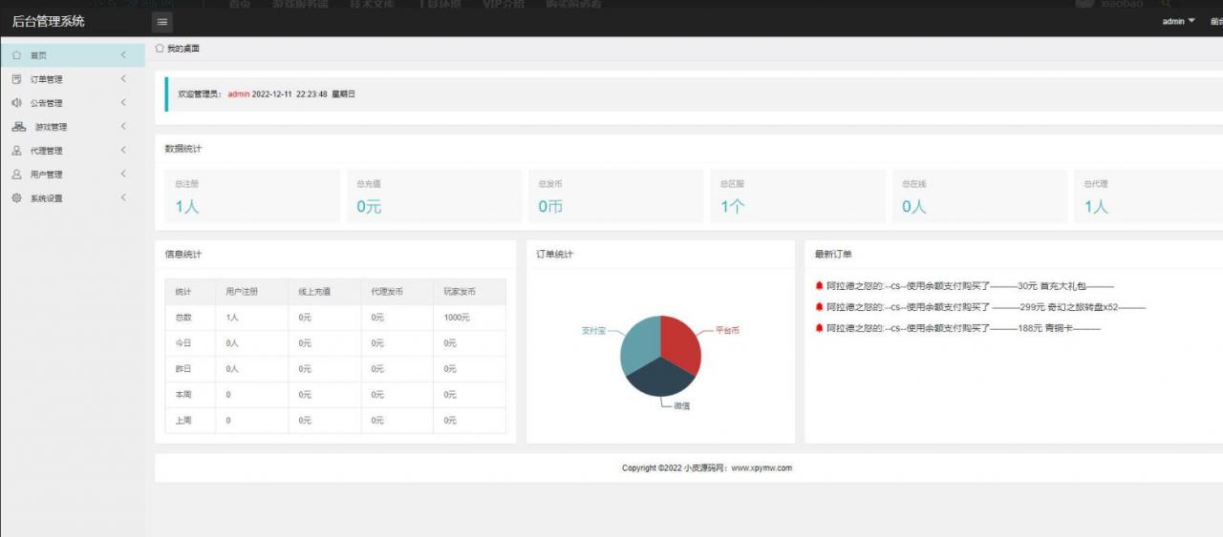Expand the 公告管理 chevron arrow
The height and width of the screenshot is (537, 1223).
123,102
